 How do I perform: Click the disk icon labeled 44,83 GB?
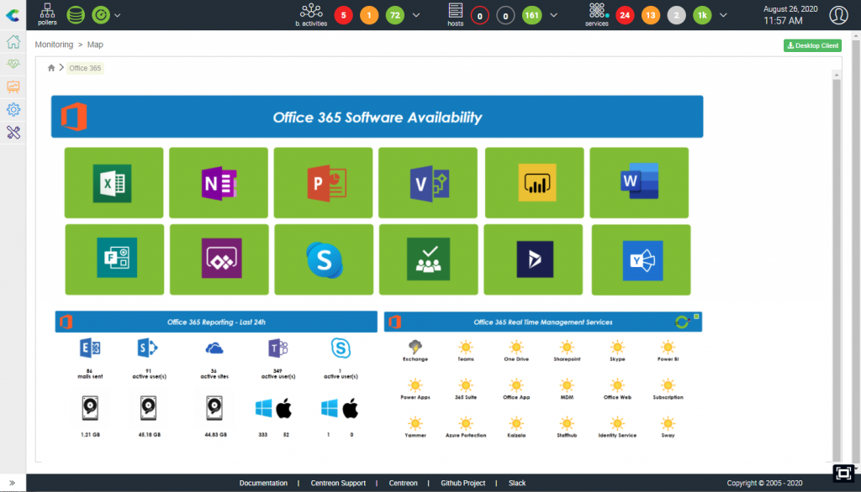click(x=214, y=409)
